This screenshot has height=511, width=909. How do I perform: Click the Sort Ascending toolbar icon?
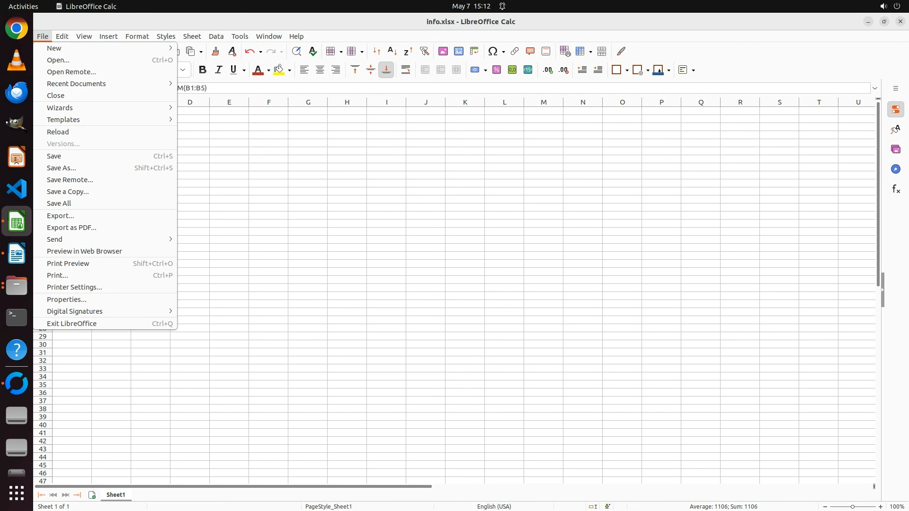click(x=392, y=51)
